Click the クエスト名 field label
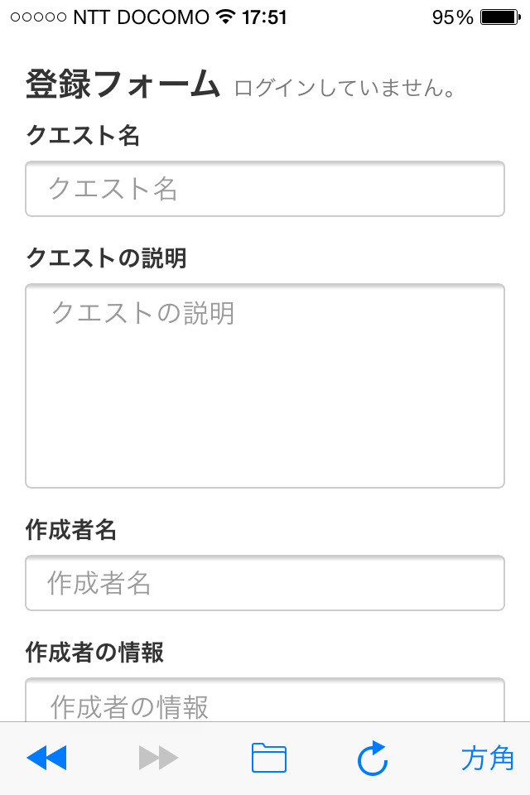This screenshot has height=795, width=530. tap(83, 135)
